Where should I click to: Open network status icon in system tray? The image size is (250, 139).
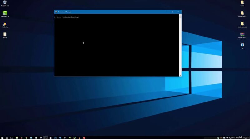[230, 138]
